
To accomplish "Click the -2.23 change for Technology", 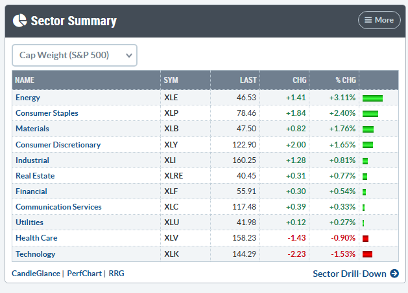I will (x=296, y=254).
